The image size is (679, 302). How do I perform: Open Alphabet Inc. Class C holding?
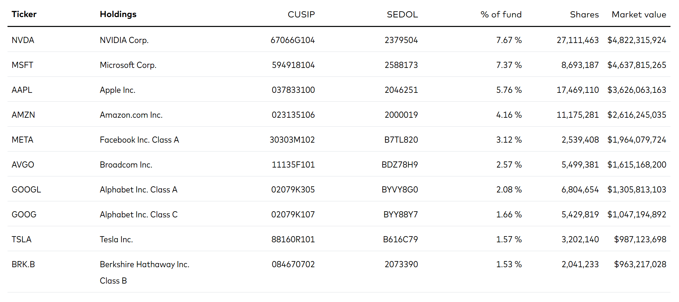point(138,215)
